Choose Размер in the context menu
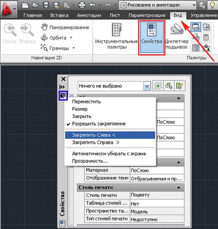The width and height of the screenshot is (218, 229). 110,109
